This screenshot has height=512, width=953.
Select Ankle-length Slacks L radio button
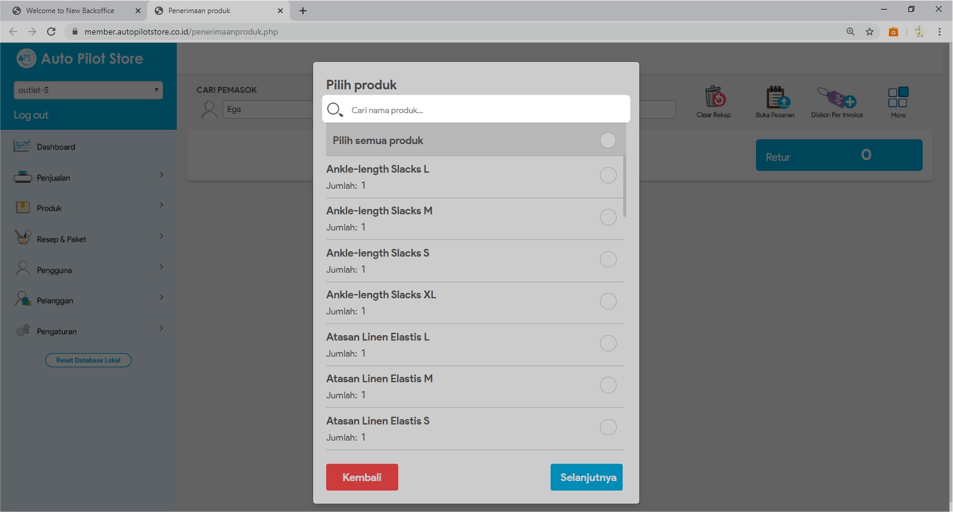[608, 175]
